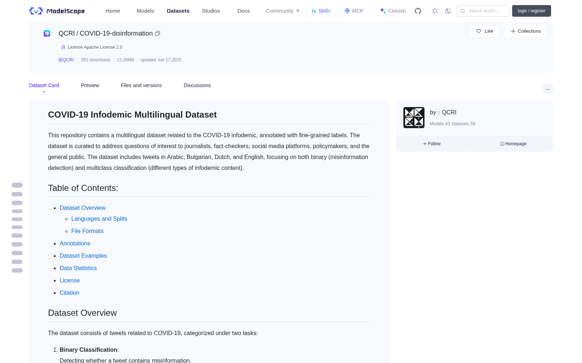
Task: Open the Datasets section
Action: (178, 11)
